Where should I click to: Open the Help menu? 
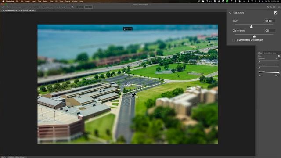coord(81,1)
